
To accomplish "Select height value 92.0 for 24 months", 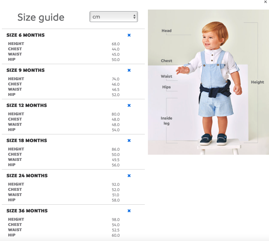I will [116, 185].
